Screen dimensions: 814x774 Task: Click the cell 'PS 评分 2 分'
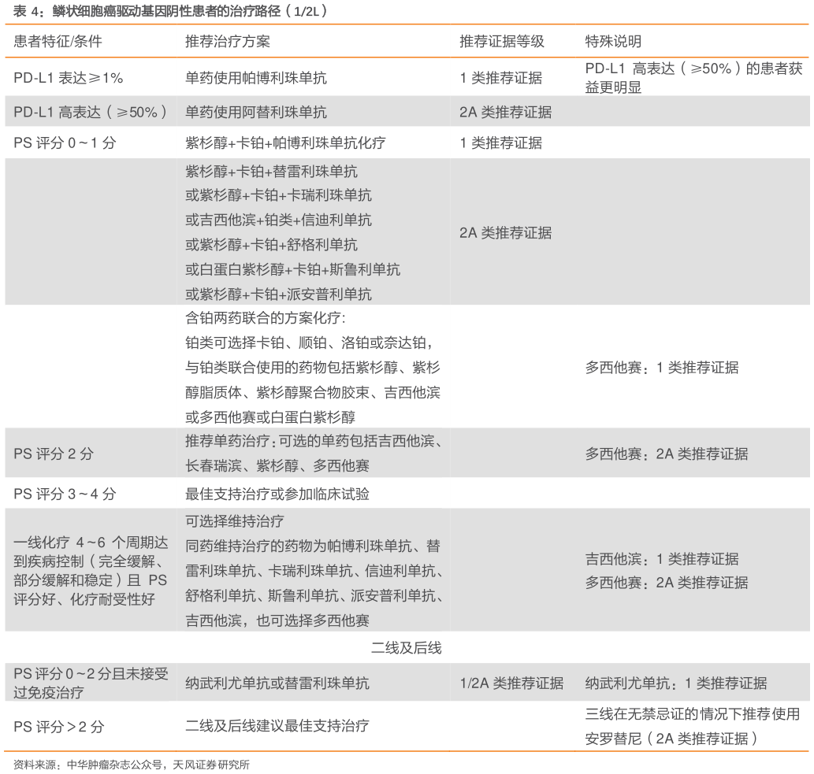54,454
